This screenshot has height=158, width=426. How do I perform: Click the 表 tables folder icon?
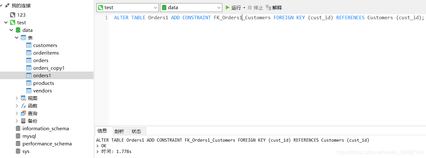[x=23, y=38]
